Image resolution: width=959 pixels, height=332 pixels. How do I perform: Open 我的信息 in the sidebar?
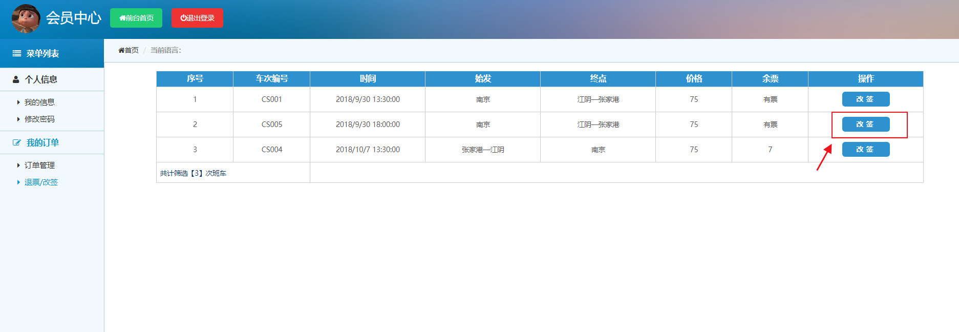point(39,102)
